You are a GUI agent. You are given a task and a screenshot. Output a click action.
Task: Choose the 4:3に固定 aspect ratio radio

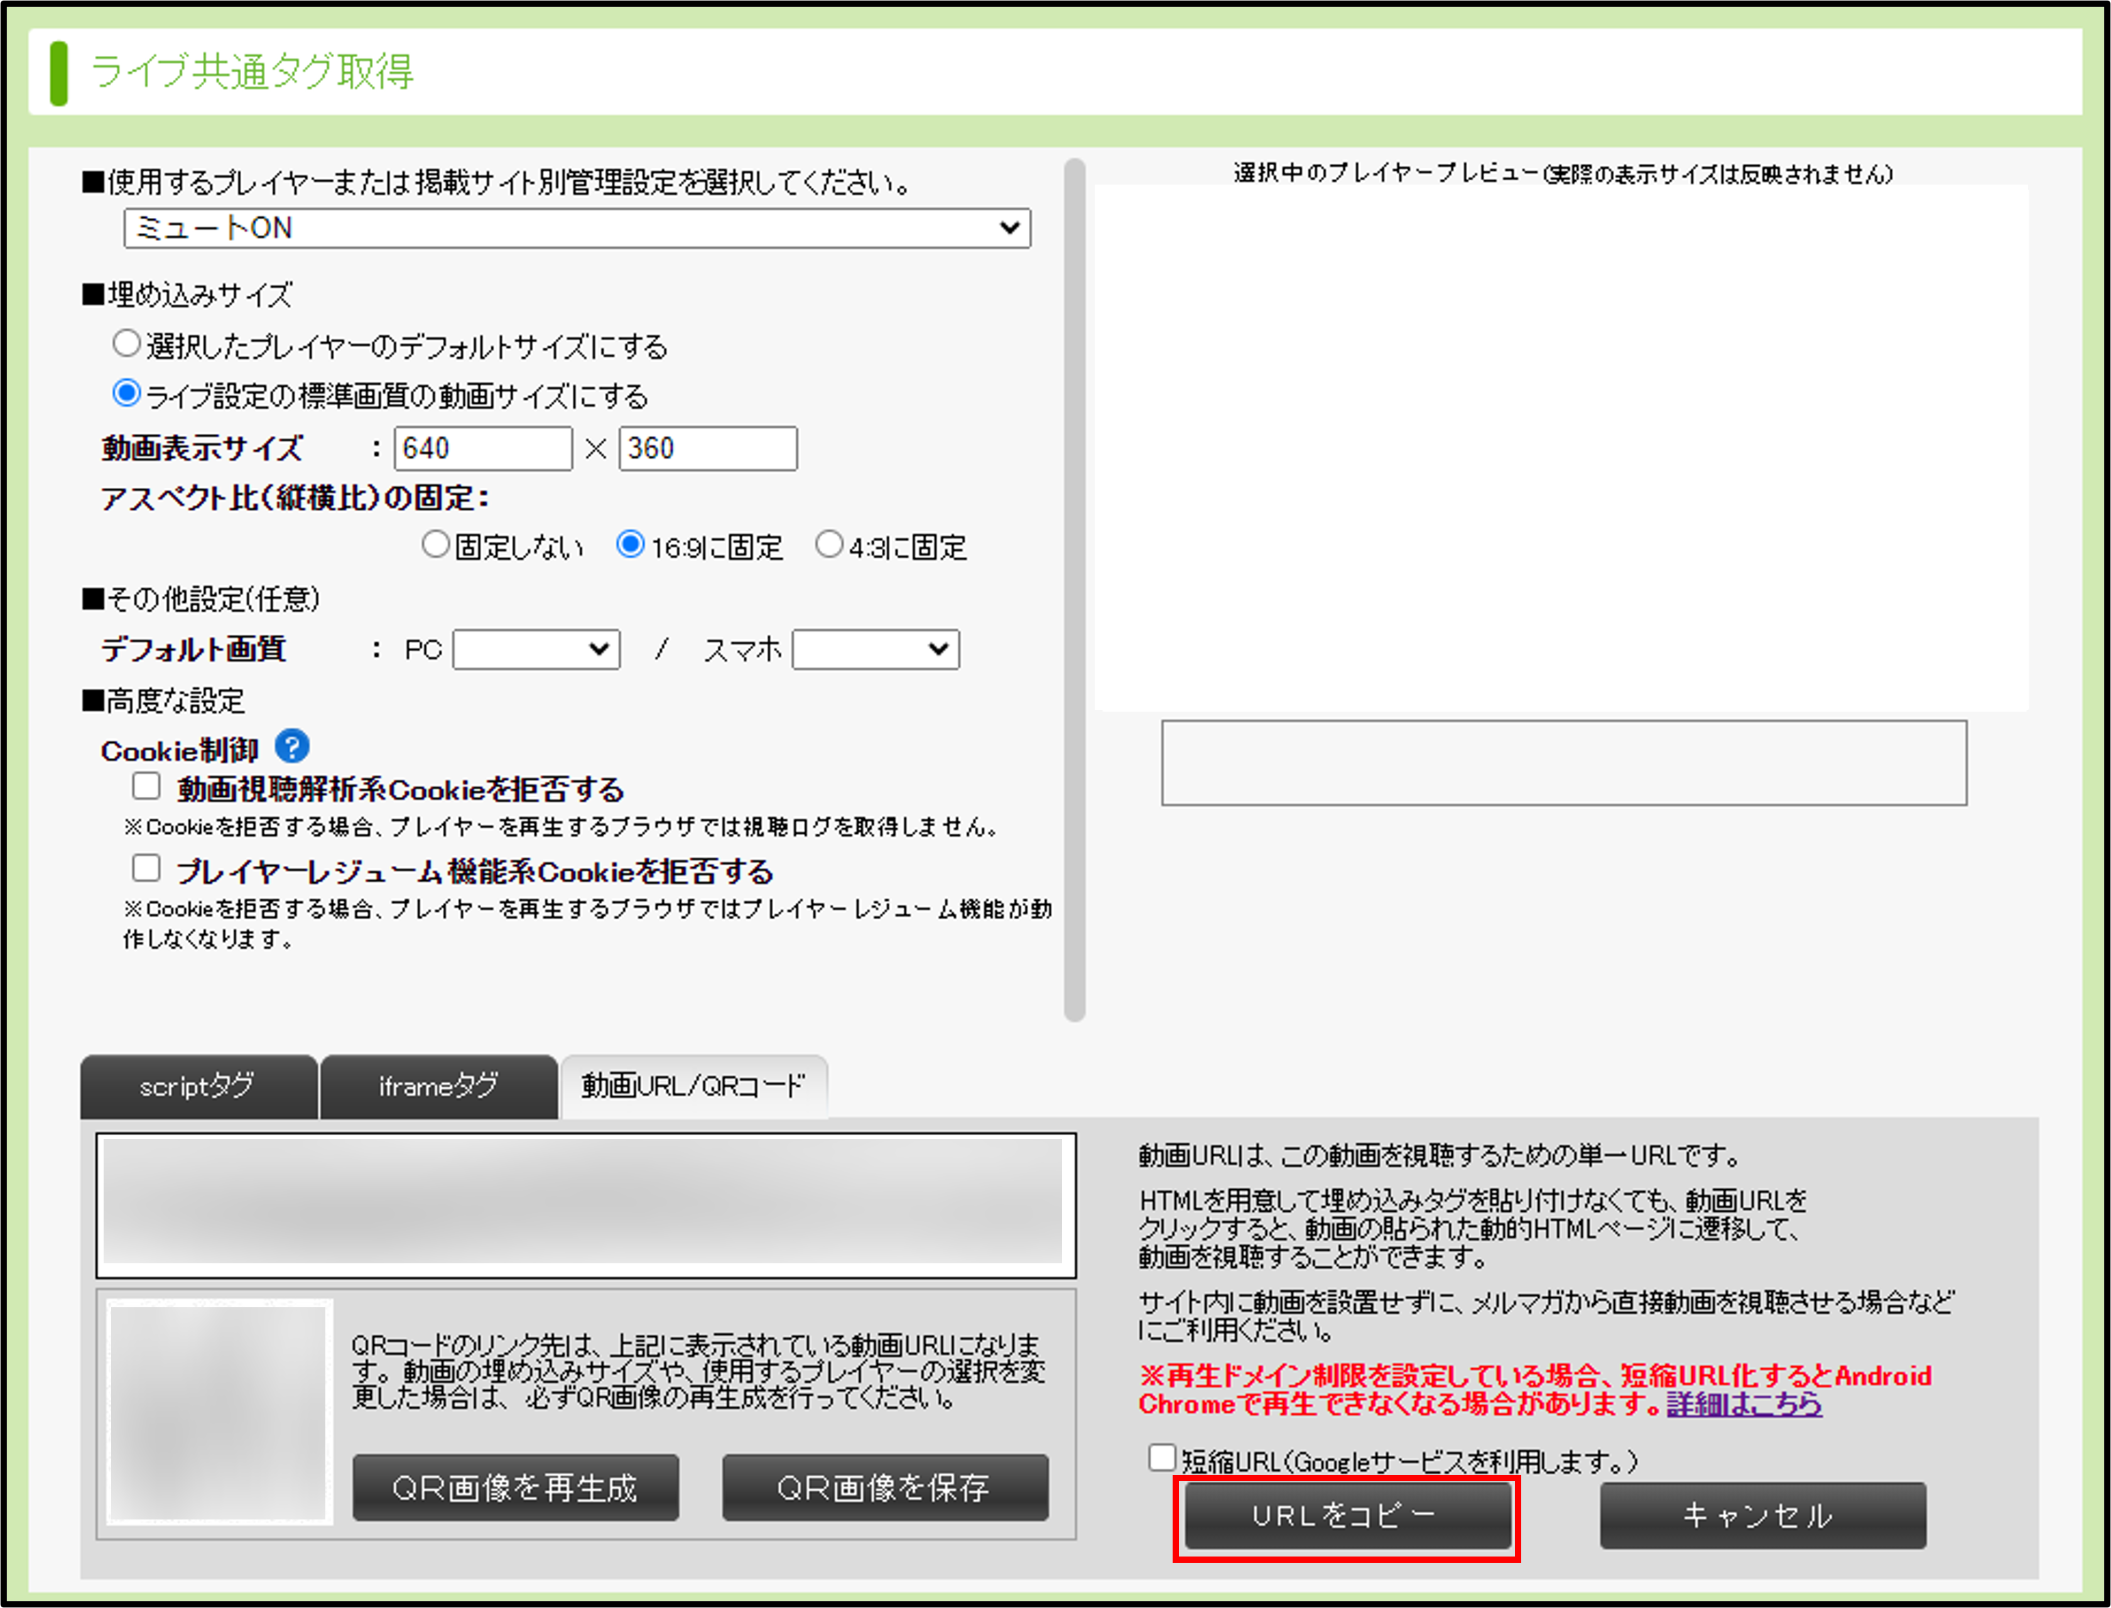tap(829, 544)
